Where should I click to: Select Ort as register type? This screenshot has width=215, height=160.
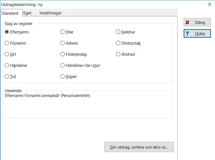(x=7, y=54)
